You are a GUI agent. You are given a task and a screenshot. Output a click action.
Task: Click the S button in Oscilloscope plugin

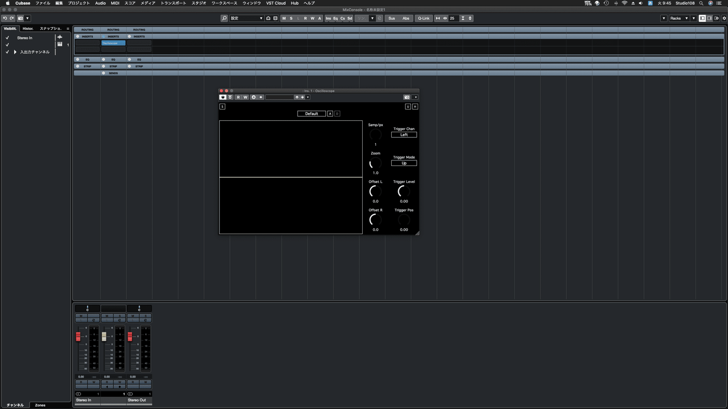point(222,106)
